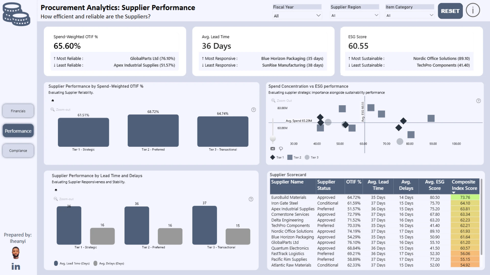Viewport: 490px width, 275px height.
Task: Click Quantum Electronics supplier name
Action: pyautogui.click(x=290, y=248)
